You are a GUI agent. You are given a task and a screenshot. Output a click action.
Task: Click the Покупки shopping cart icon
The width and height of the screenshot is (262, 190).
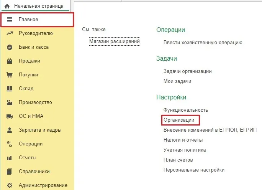click(10, 75)
